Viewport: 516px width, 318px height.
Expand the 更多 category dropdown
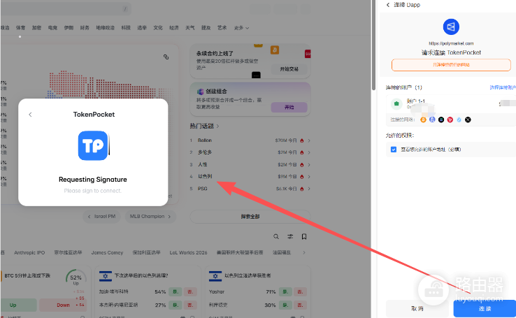click(241, 28)
